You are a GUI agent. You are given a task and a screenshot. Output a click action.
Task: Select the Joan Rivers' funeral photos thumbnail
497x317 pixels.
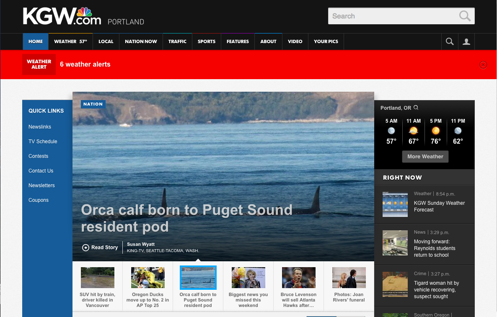[x=349, y=277]
